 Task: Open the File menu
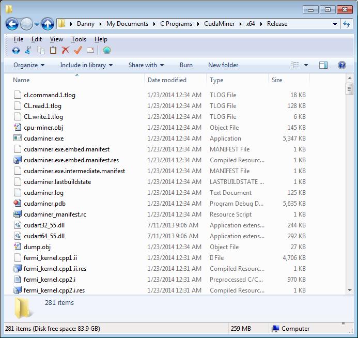click(x=19, y=39)
